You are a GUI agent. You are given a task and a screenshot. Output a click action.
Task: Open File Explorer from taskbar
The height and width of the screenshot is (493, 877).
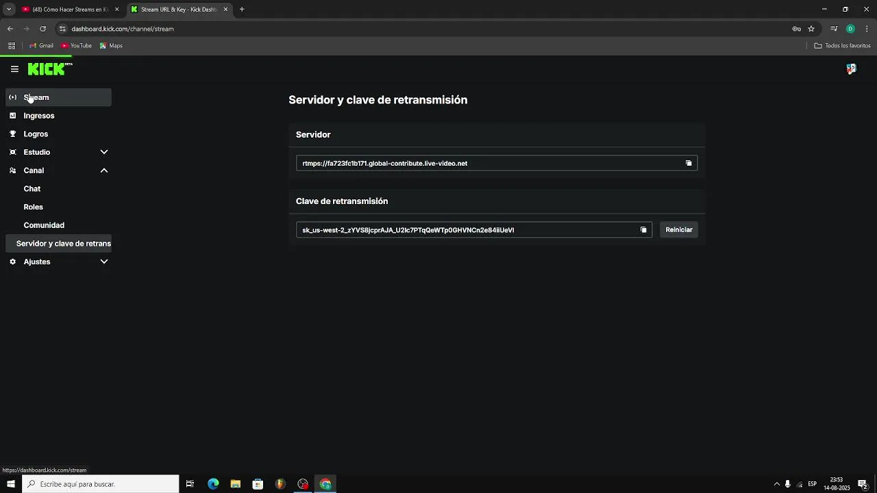point(236,484)
